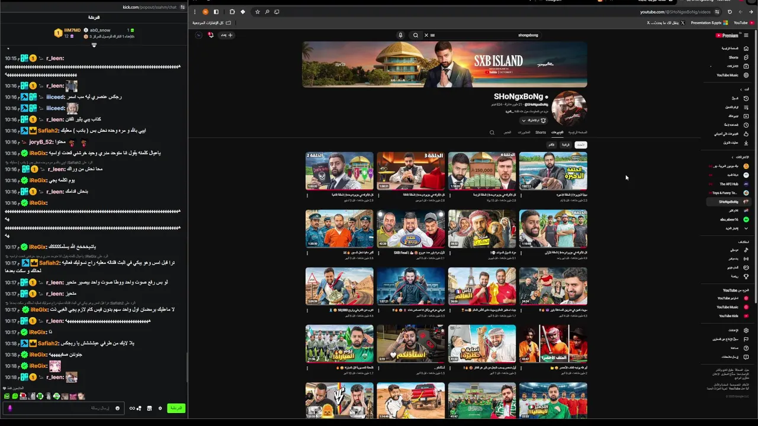The height and width of the screenshot is (426, 758).
Task: Click the YouTube search magnifier button
Action: pyautogui.click(x=415, y=35)
